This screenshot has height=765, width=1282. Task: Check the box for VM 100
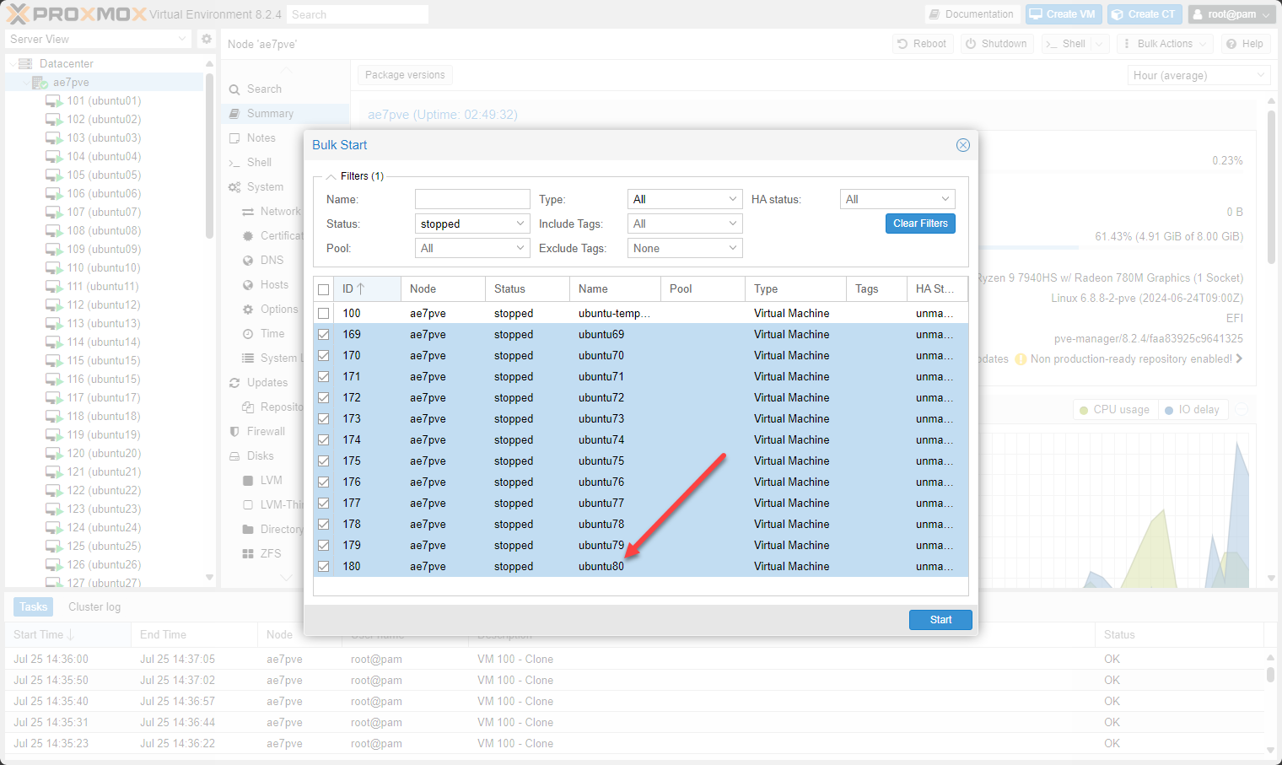(x=323, y=314)
